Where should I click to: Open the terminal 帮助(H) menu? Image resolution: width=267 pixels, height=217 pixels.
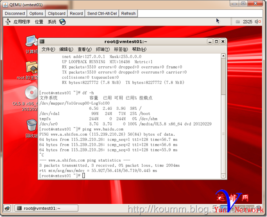139,49
